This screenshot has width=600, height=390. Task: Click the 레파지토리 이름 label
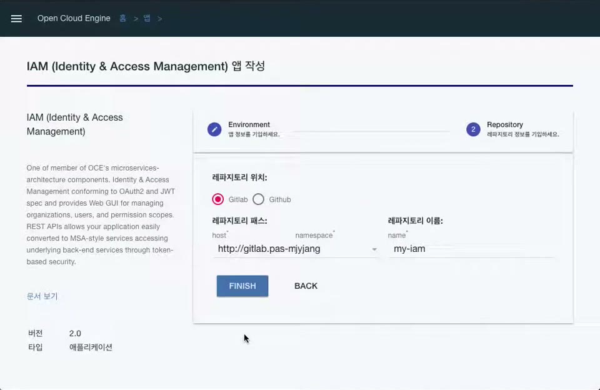pyautogui.click(x=415, y=221)
